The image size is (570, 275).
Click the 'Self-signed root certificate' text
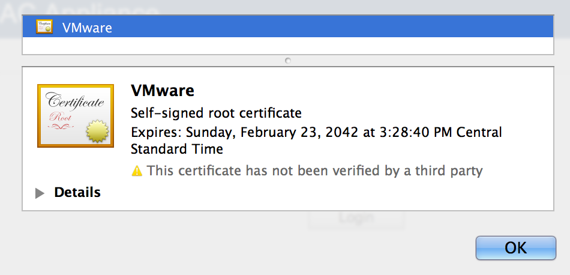(x=216, y=113)
